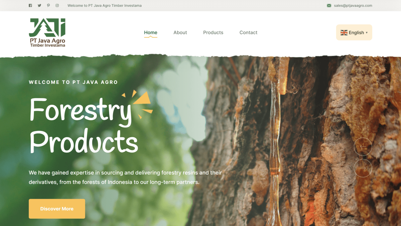Click the top bar welcome message text
This screenshot has width=401, height=226.
pyautogui.click(x=104, y=5)
